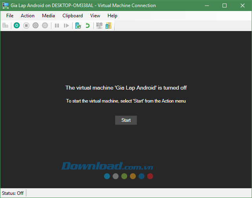Click the Ctrl+Alt+Delete toolbar icon

tap(5, 26)
